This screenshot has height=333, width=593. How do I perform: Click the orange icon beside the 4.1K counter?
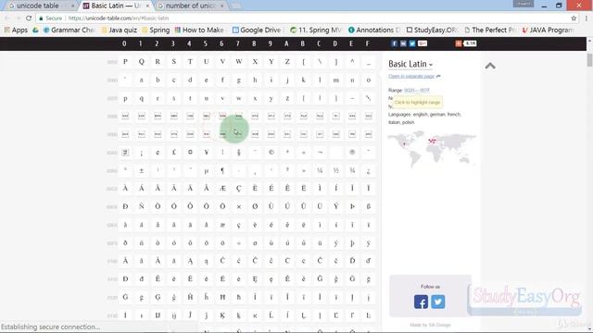point(459,43)
